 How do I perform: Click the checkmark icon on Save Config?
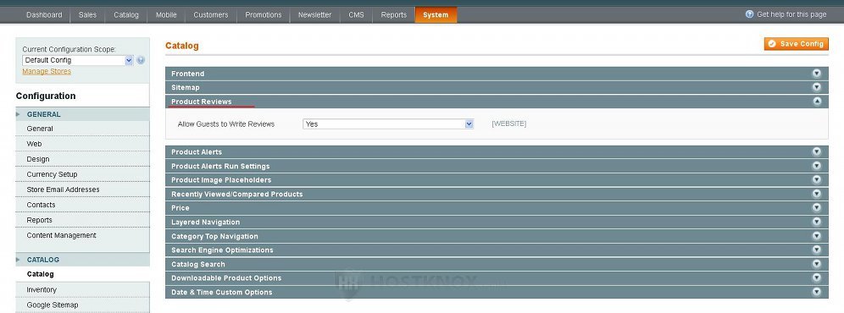(773, 44)
